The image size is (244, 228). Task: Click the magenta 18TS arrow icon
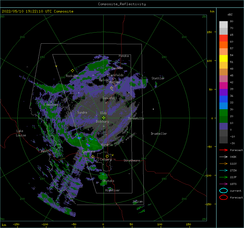point(223,184)
